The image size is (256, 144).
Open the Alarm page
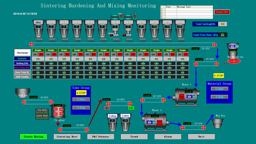(168, 137)
